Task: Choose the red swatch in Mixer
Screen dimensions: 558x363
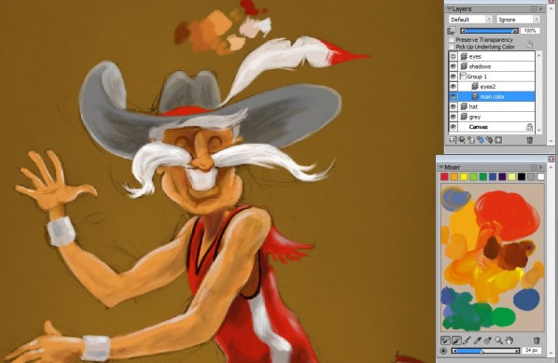Action: point(444,176)
